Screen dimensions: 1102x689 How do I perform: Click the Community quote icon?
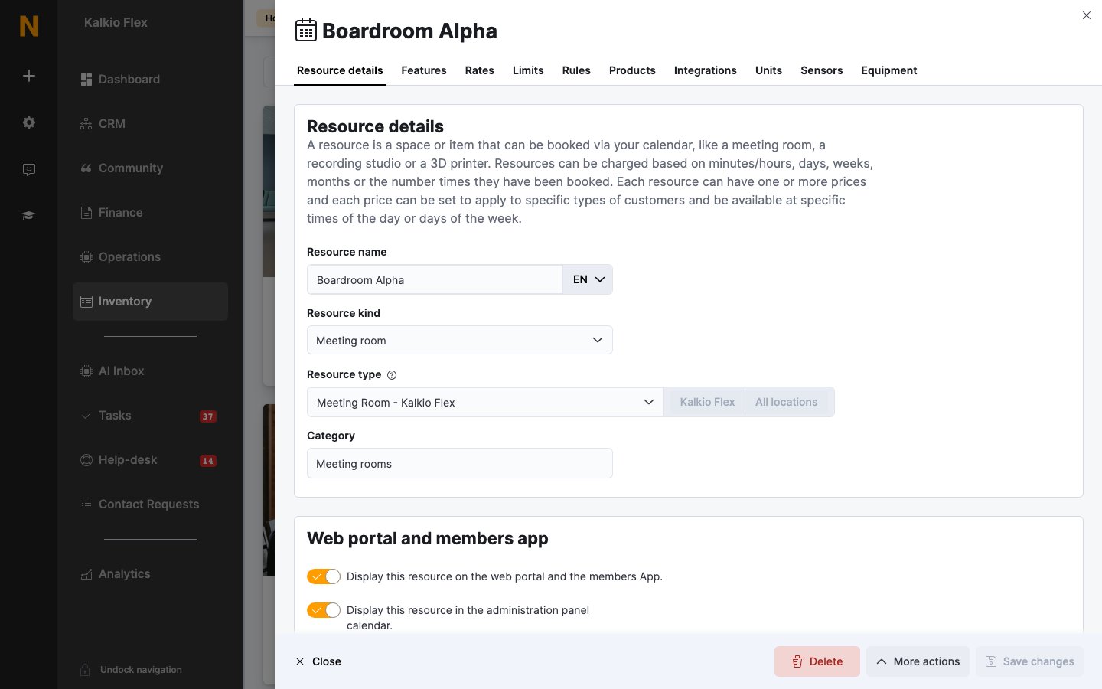86,168
